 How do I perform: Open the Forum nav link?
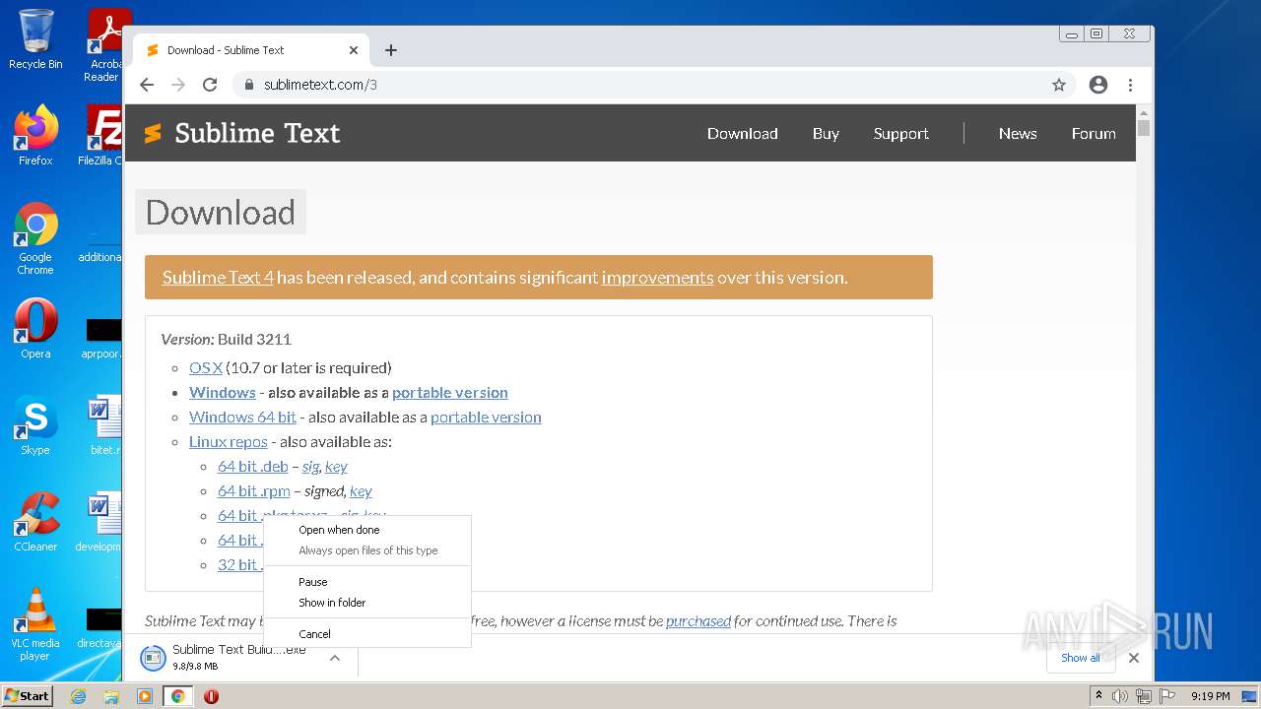tap(1094, 133)
